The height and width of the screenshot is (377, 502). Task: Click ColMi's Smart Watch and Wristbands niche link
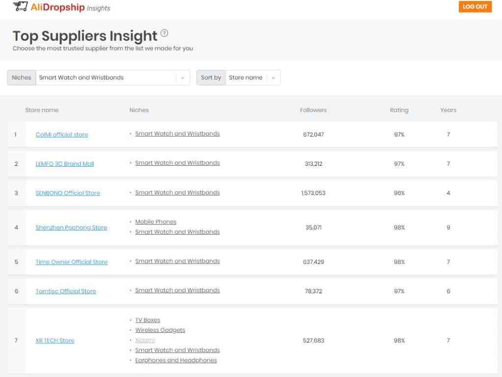[177, 134]
